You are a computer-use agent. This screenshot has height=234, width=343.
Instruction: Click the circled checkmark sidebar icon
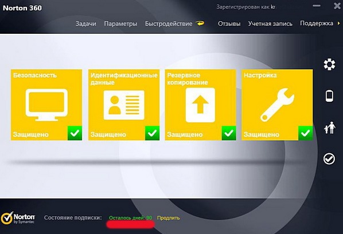[329, 158]
